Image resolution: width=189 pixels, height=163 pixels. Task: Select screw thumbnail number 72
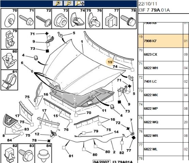coord(43,18)
